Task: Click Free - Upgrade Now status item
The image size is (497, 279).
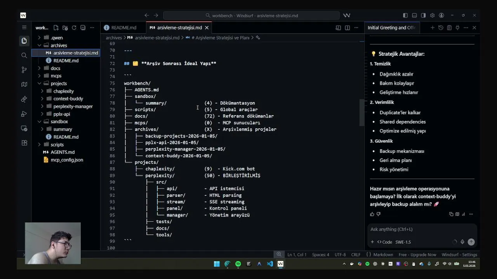Action: click(x=417, y=255)
